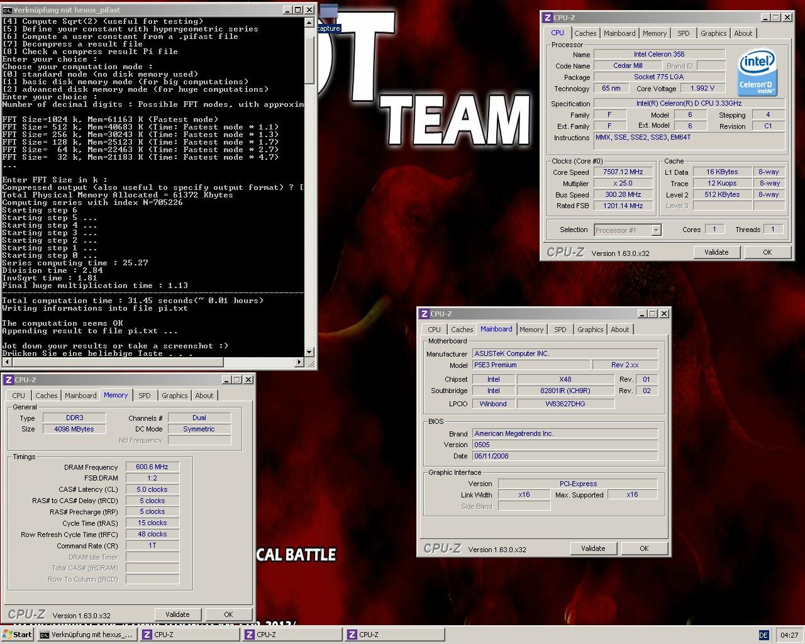Open About tab in CPU window
The width and height of the screenshot is (805, 644).
tap(743, 33)
